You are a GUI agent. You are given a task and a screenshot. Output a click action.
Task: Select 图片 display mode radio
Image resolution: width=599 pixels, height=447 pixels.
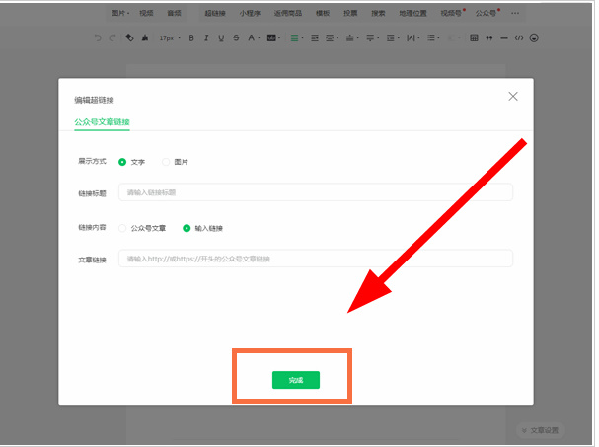166,162
